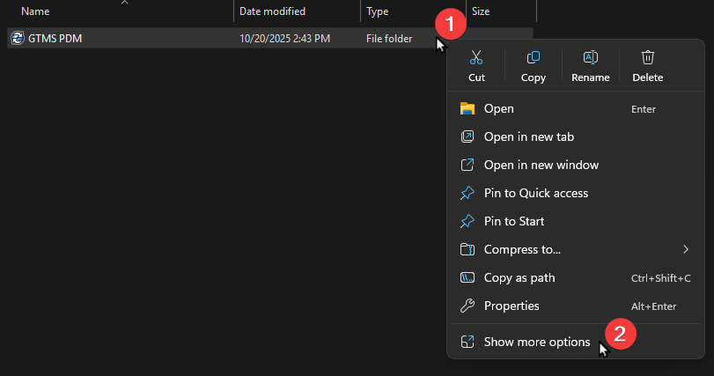The height and width of the screenshot is (376, 714).
Task: Choose Pin to Quick access
Action: point(535,193)
